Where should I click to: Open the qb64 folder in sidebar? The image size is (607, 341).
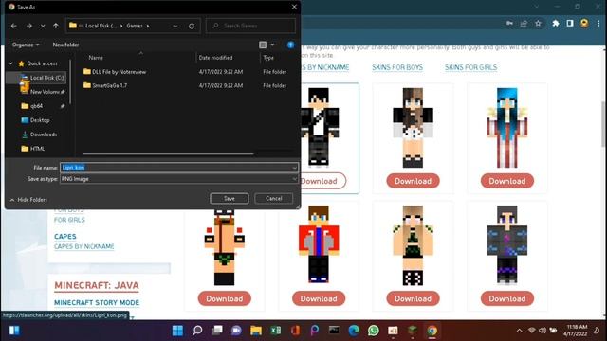coord(36,106)
